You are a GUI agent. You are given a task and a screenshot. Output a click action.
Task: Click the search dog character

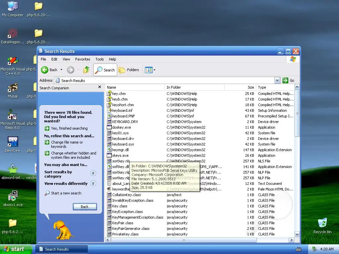(63, 230)
